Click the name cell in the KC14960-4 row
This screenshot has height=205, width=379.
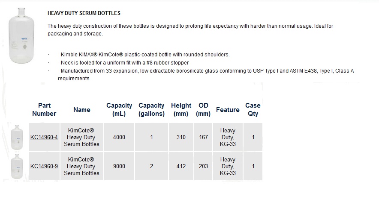(82, 138)
